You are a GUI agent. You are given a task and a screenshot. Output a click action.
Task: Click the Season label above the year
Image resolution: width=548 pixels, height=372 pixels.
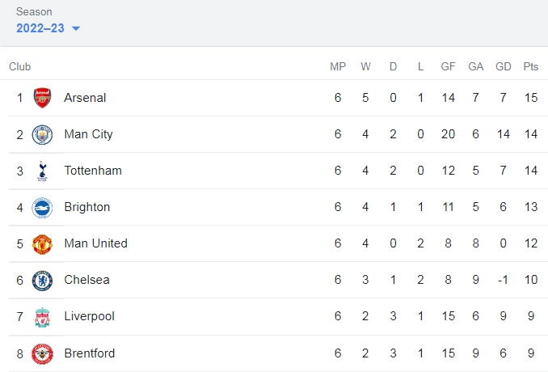click(x=34, y=11)
